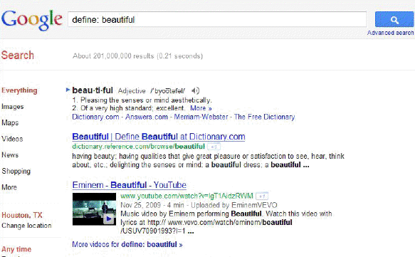Open the Answers.com source link
The width and height of the screenshot is (415, 257).
coord(147,117)
